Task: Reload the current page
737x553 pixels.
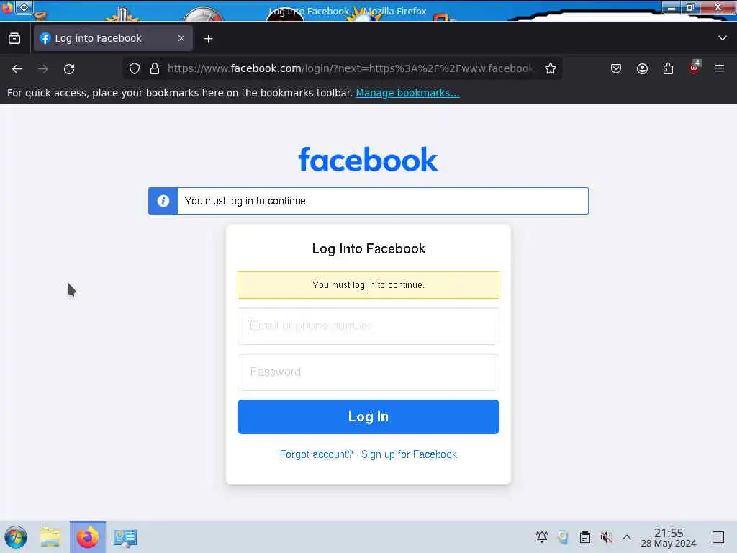Action: [69, 69]
